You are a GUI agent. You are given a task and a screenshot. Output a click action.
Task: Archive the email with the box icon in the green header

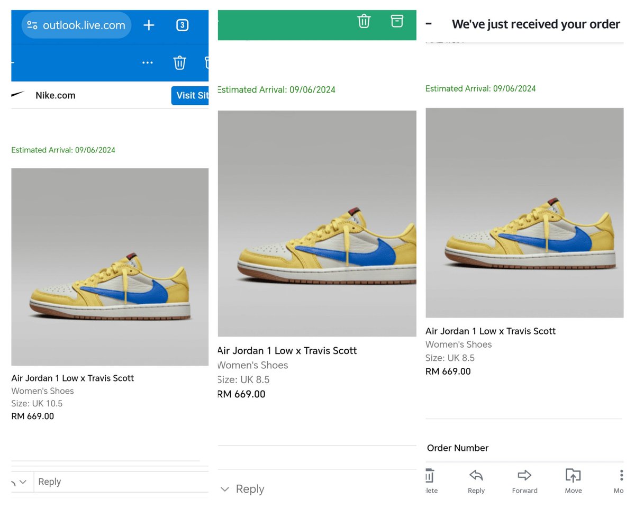pos(397,21)
